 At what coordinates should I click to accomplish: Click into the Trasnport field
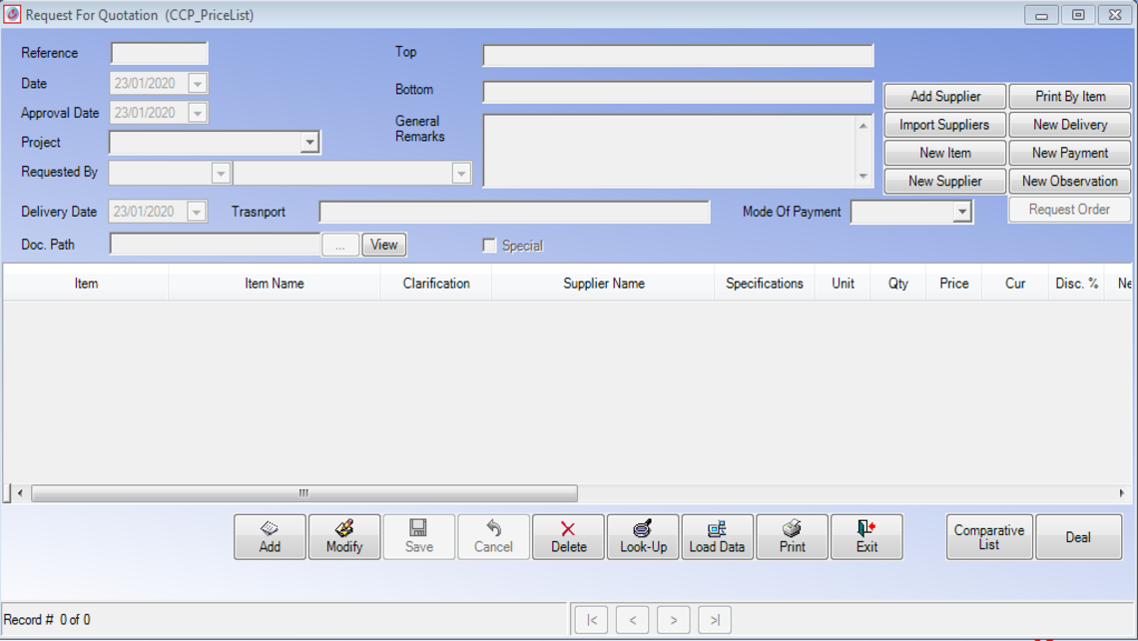pos(514,212)
